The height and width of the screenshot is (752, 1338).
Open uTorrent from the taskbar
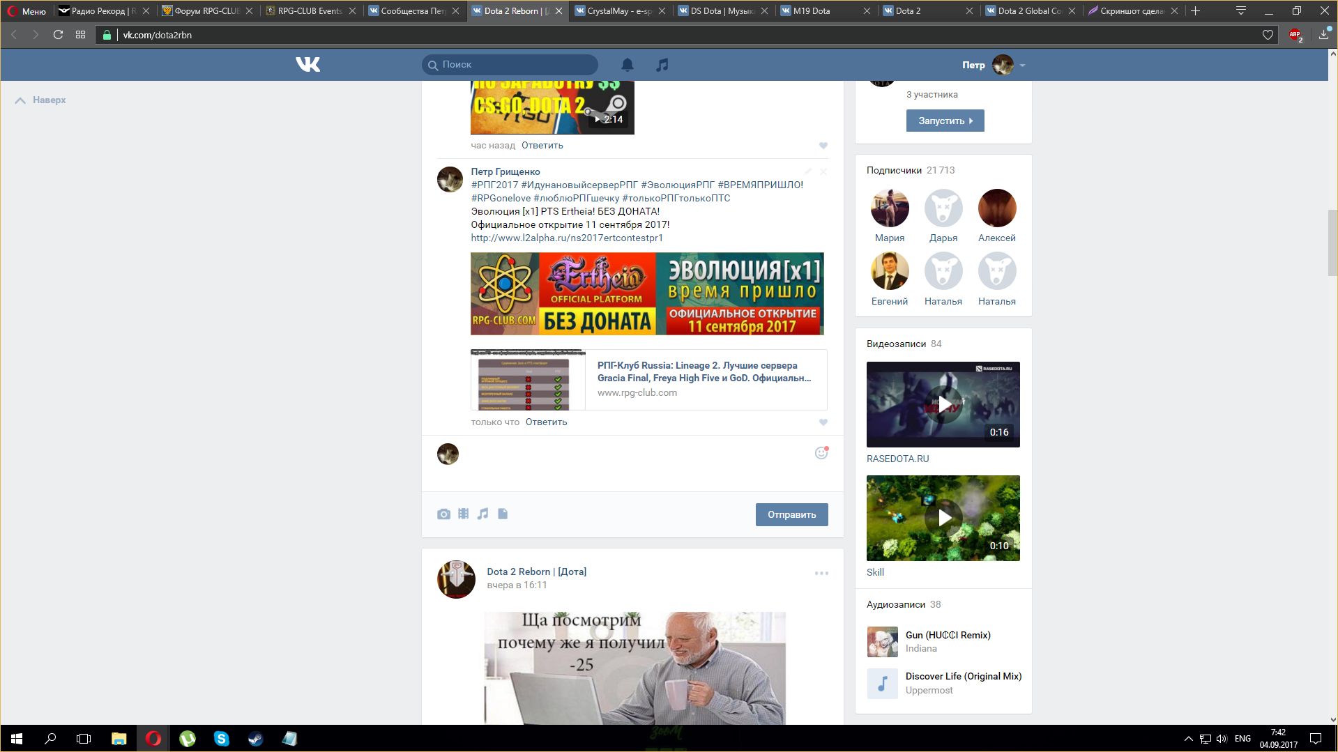(187, 739)
